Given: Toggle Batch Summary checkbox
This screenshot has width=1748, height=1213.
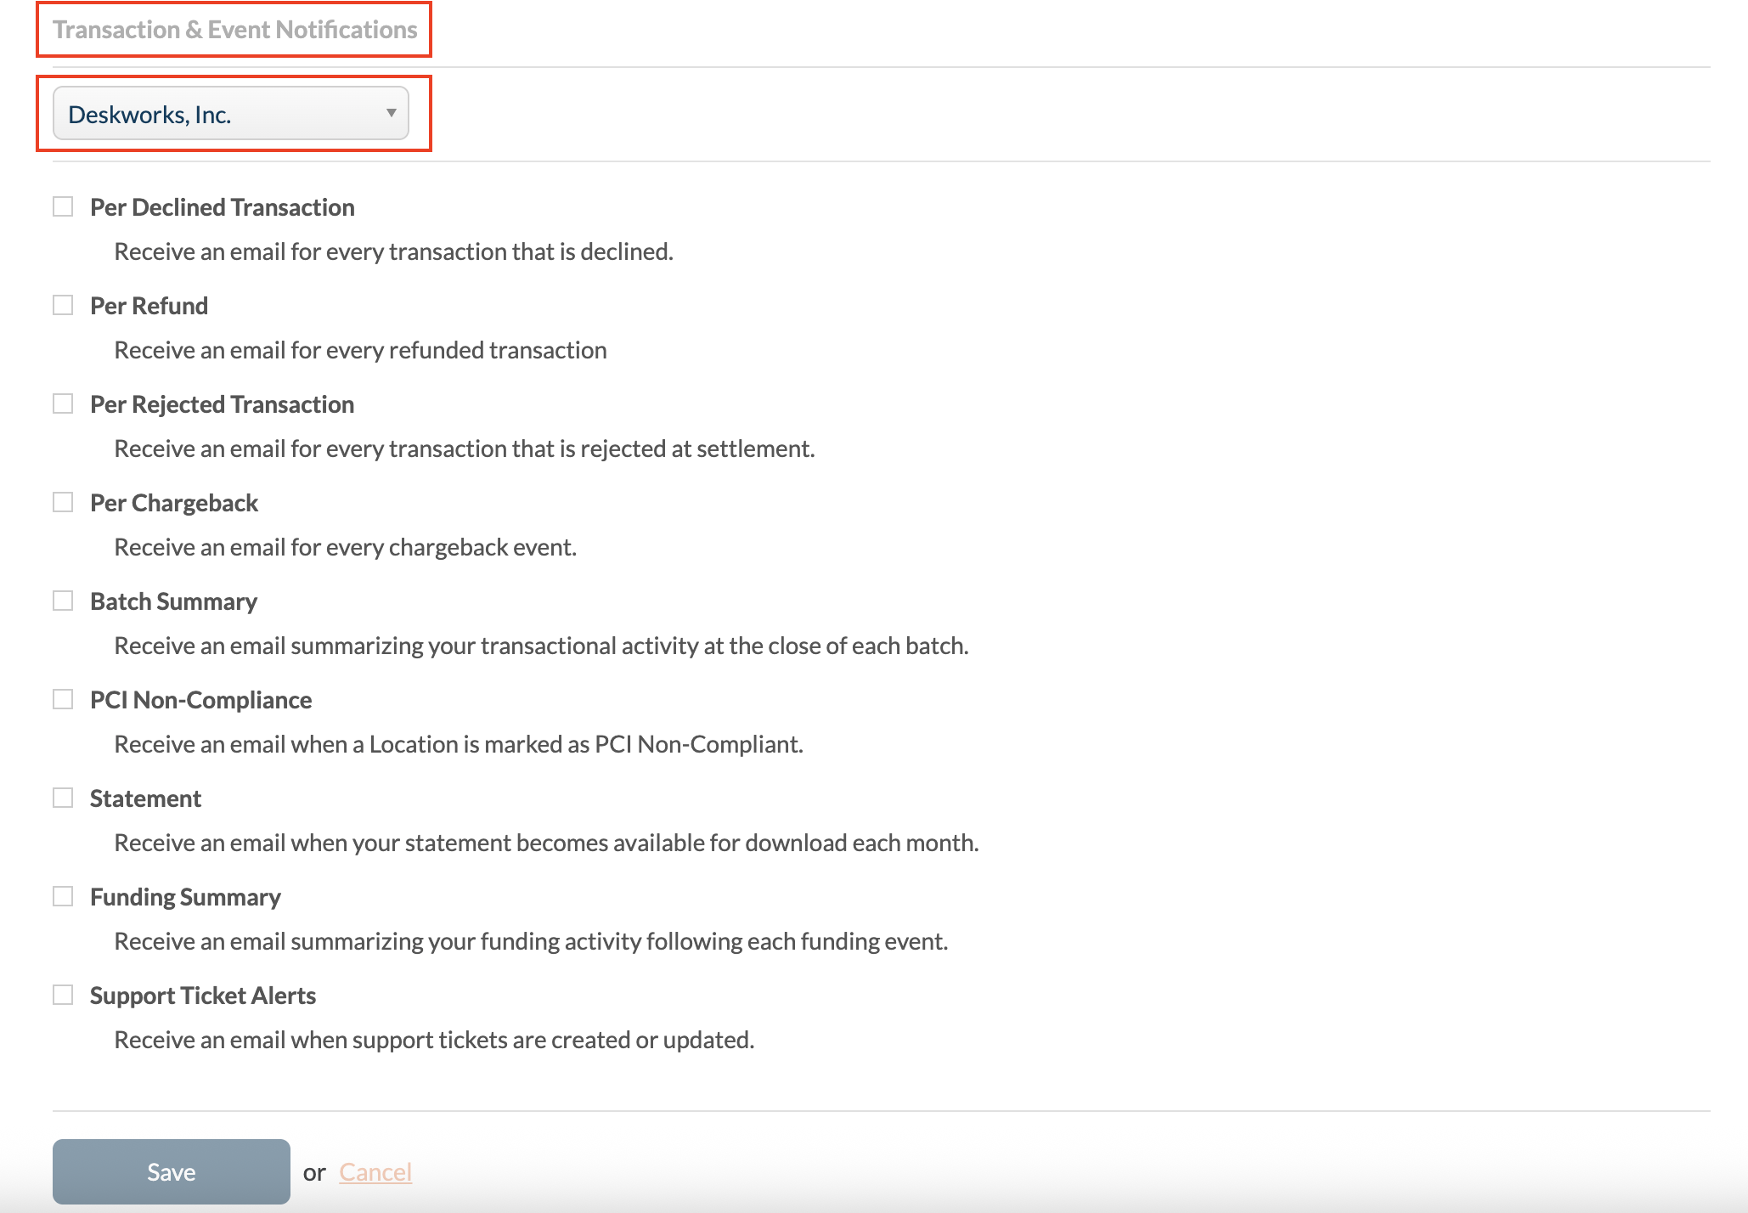Looking at the screenshot, I should (63, 601).
